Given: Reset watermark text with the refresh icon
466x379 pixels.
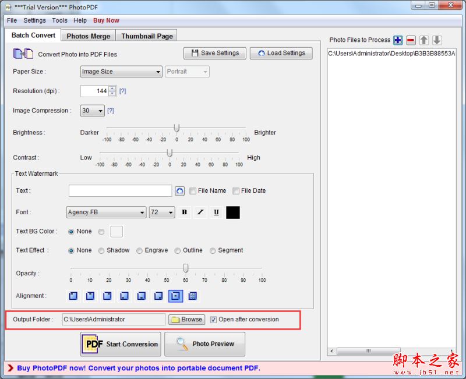Looking at the screenshot, I should 179,191.
